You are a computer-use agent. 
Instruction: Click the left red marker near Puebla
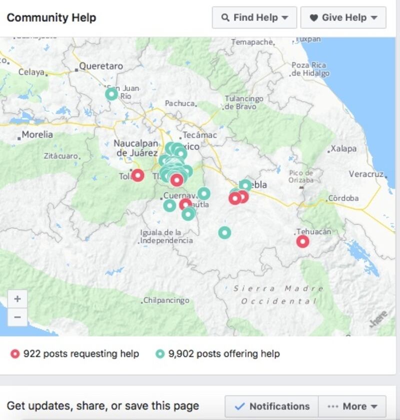(x=235, y=198)
